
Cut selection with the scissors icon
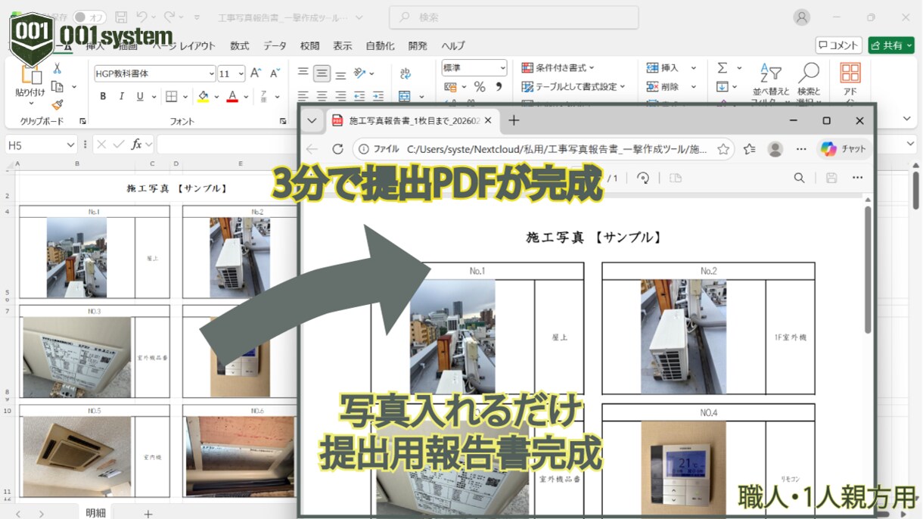tap(57, 68)
